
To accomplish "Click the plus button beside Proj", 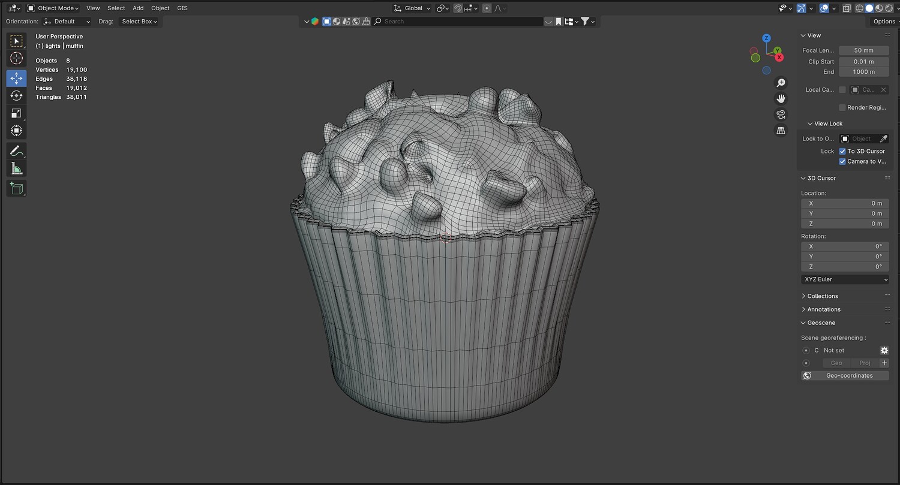I will [x=884, y=363].
